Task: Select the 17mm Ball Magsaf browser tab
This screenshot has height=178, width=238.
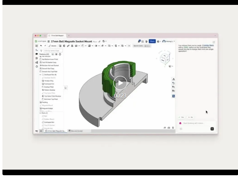Action: click(x=56, y=36)
